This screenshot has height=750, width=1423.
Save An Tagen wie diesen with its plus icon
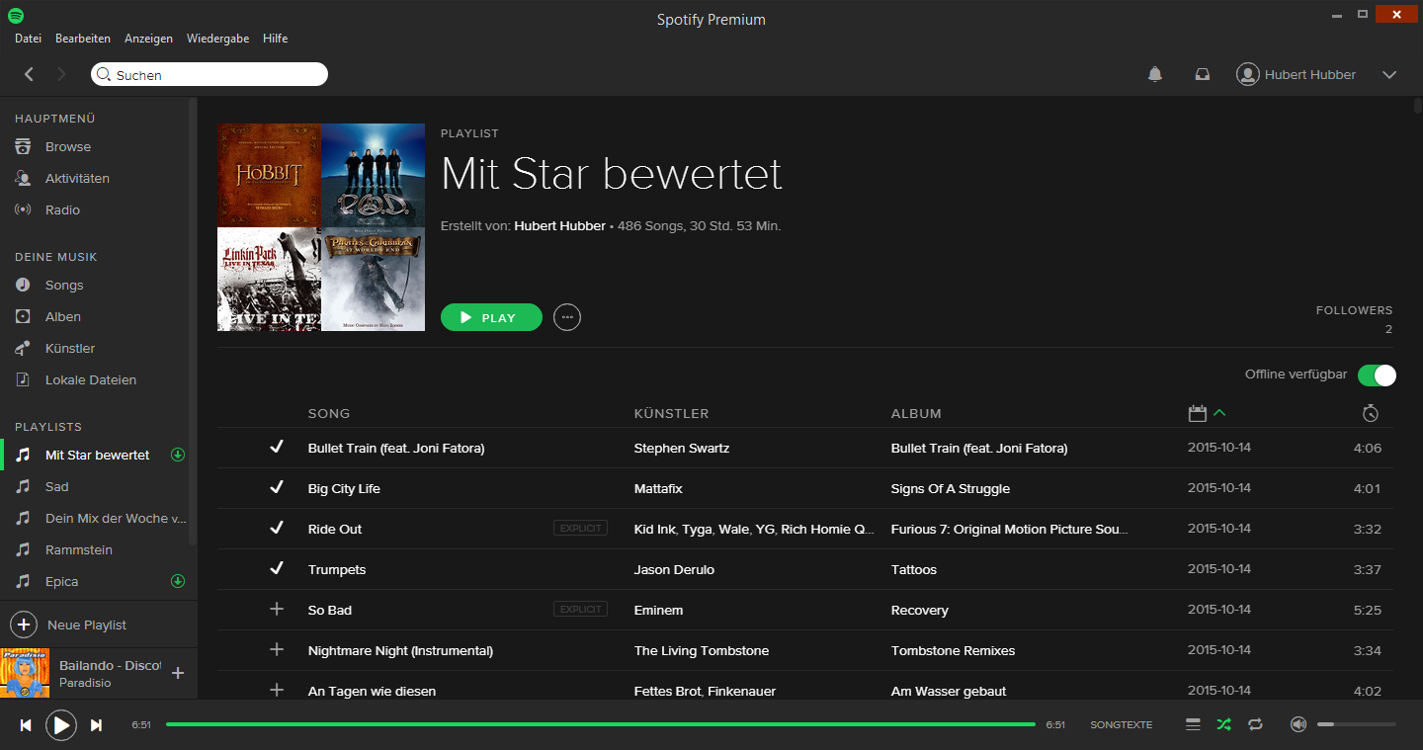click(x=277, y=691)
